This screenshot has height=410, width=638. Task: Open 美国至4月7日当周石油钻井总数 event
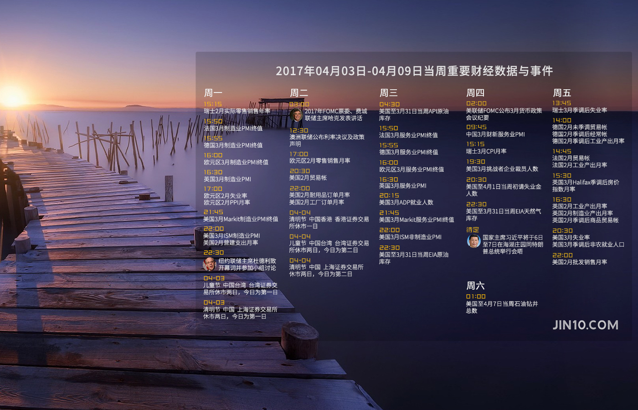[x=501, y=307]
